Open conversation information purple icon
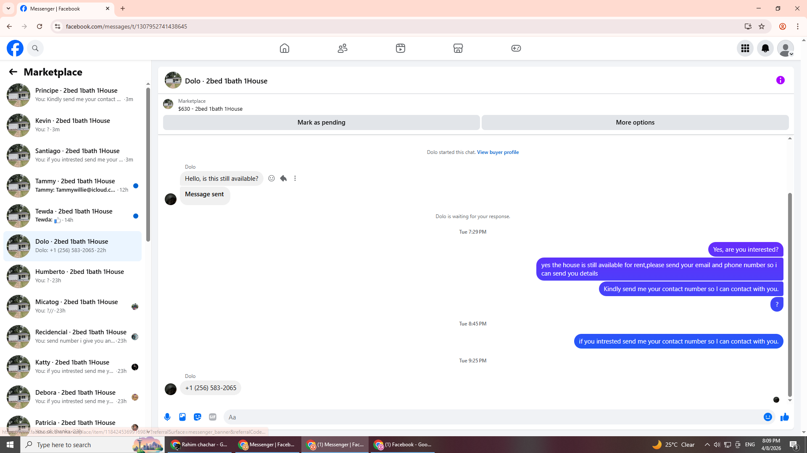The width and height of the screenshot is (807, 453). point(780,80)
